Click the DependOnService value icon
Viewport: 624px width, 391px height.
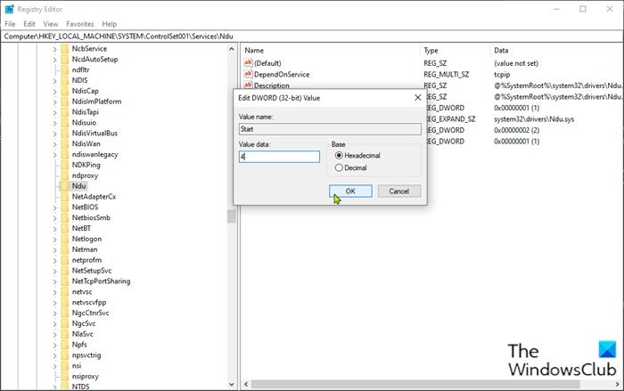(x=248, y=74)
